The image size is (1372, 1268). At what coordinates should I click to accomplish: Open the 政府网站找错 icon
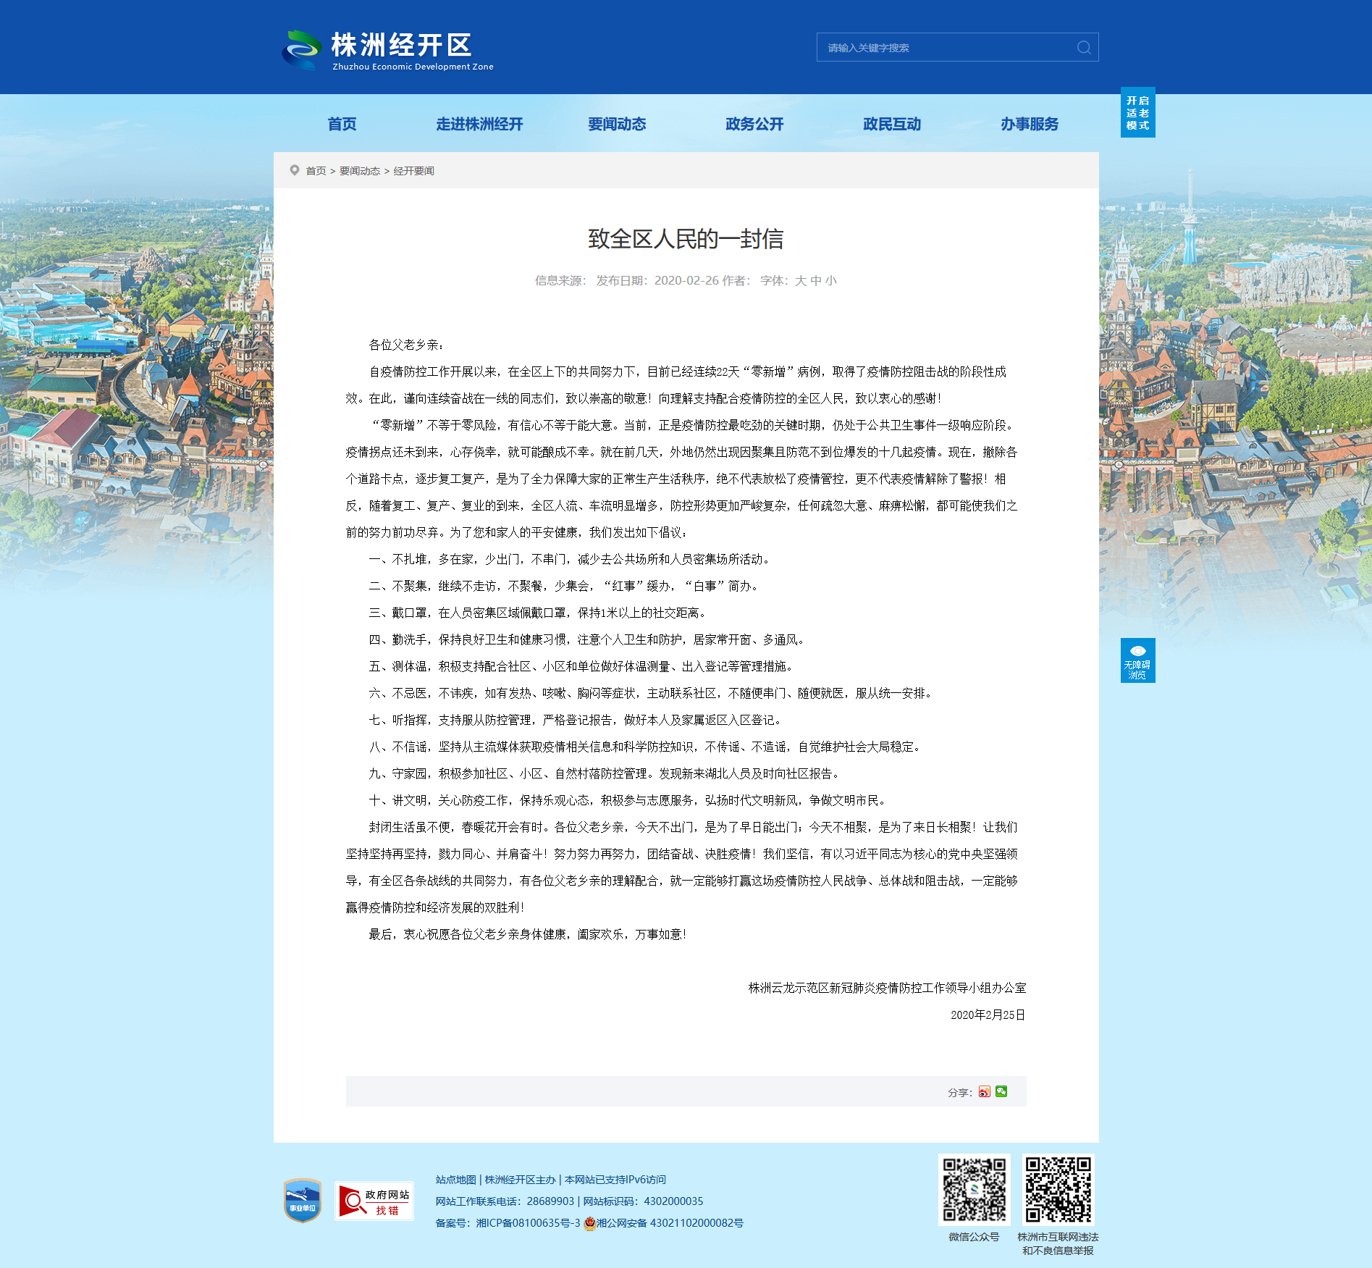[x=374, y=1201]
